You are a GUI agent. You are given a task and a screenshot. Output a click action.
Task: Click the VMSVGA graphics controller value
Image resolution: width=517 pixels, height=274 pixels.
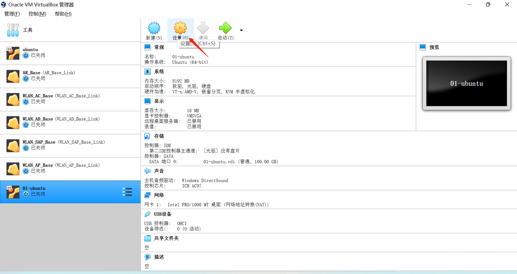(194, 116)
